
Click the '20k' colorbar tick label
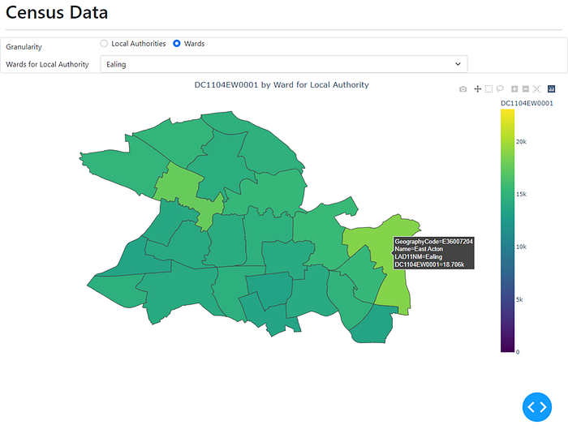(521, 142)
